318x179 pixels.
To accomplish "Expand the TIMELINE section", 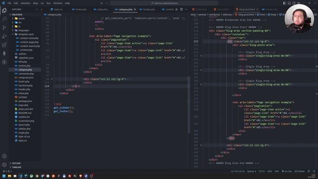I will click(x=16, y=167).
